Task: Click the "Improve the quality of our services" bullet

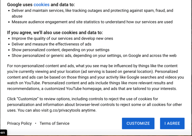Action: coord(62,38)
